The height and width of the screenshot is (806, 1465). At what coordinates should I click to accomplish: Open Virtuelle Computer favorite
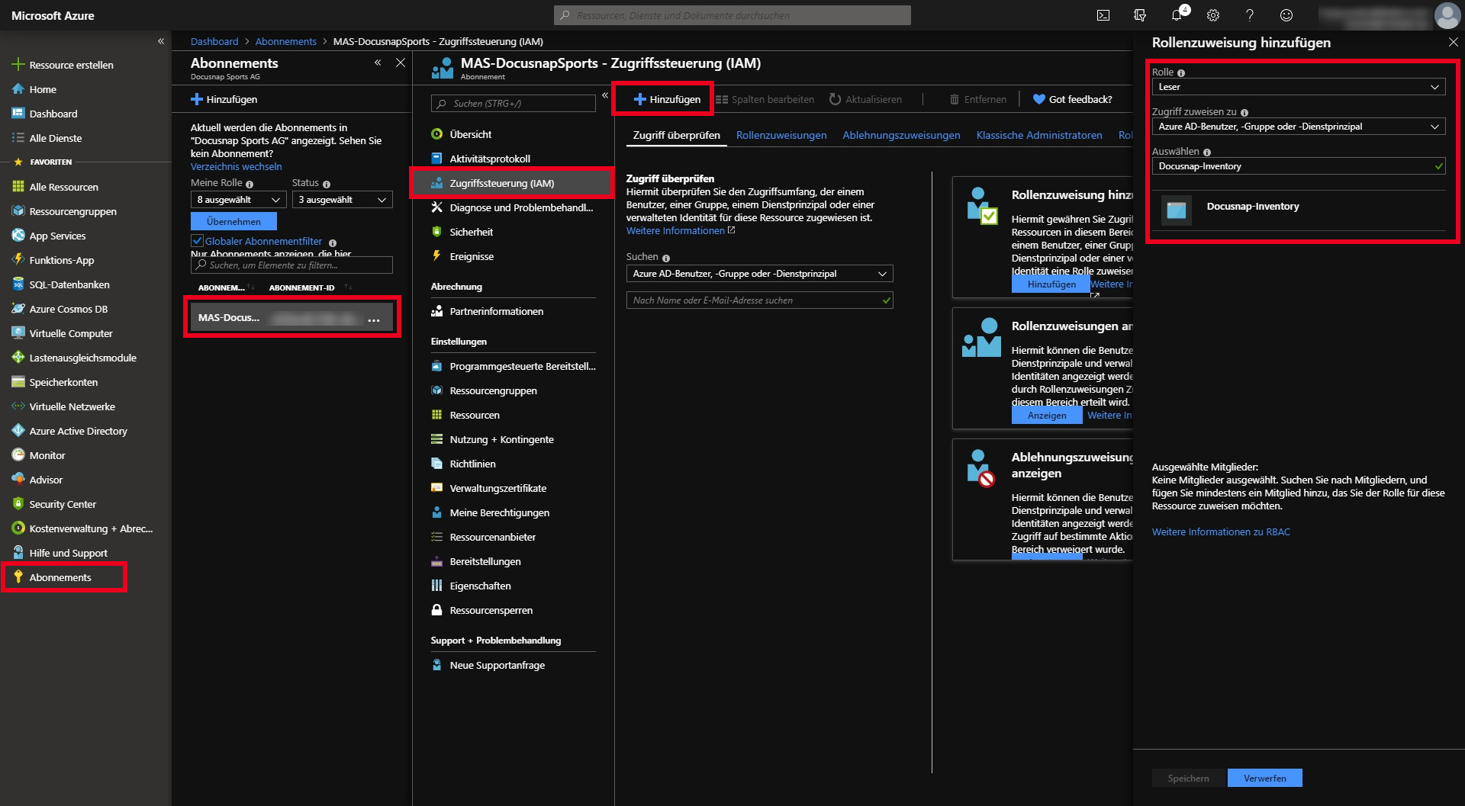[x=71, y=333]
